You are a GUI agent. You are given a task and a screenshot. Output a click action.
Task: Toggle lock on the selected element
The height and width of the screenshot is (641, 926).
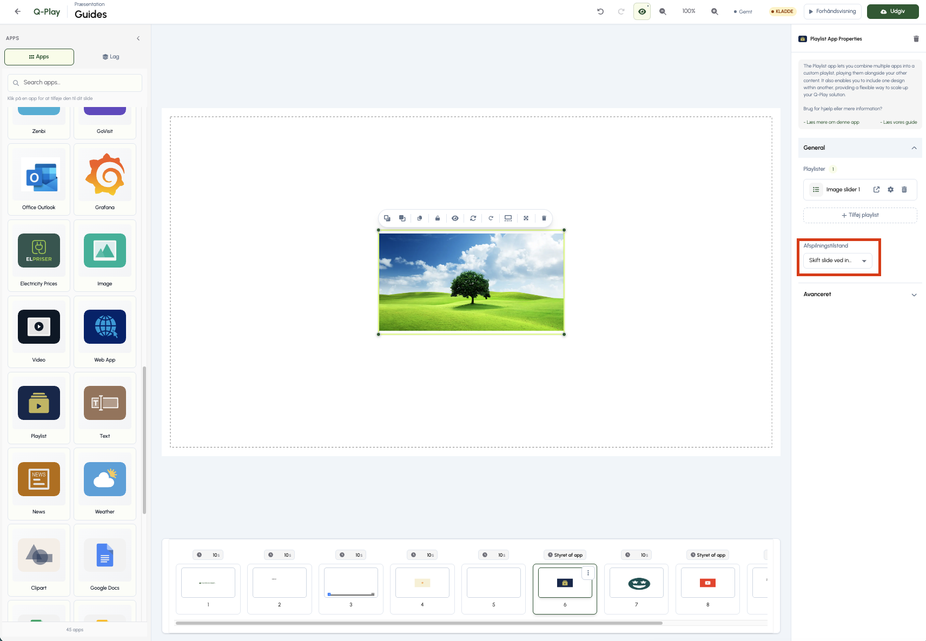(x=438, y=218)
